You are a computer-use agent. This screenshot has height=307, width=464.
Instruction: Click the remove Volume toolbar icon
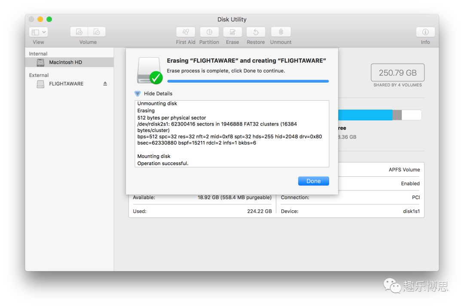[97, 32]
